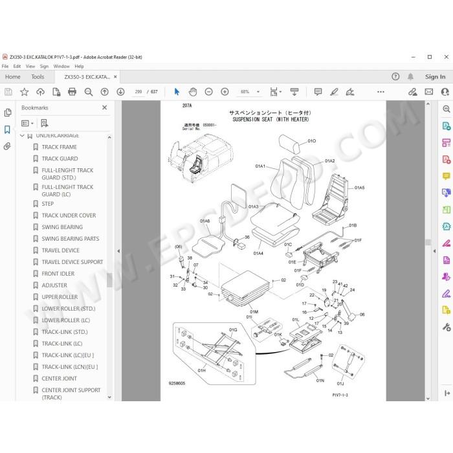Zoom out with minus button
This screenshot has height=453, width=453.
(x=208, y=92)
